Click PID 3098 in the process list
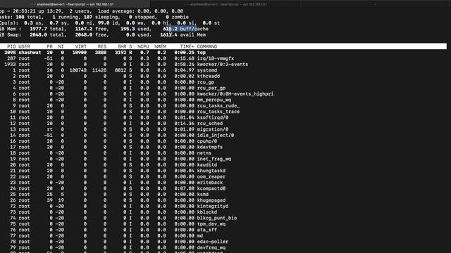This screenshot has width=451, height=253. pos(10,53)
